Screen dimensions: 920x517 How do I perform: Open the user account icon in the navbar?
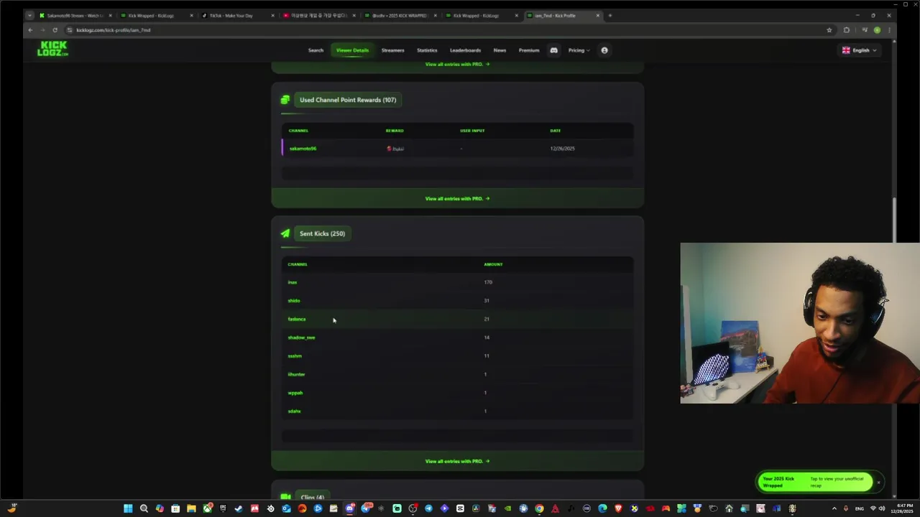click(x=604, y=50)
